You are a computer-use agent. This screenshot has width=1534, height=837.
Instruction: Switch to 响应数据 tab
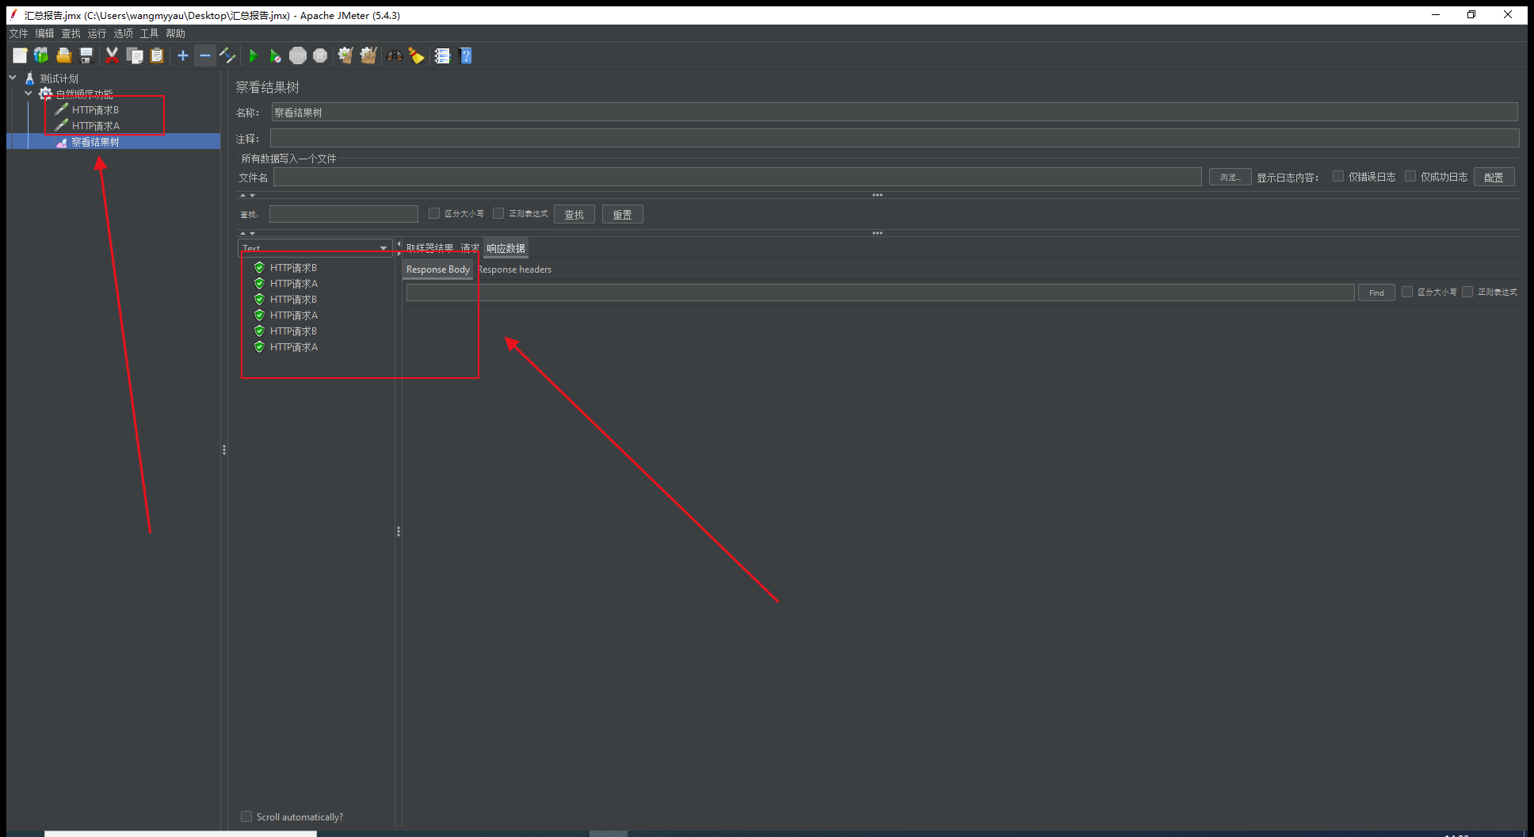coord(506,248)
